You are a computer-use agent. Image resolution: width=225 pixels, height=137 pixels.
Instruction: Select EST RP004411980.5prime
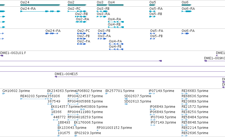pyautogui.click(x=73, y=115)
